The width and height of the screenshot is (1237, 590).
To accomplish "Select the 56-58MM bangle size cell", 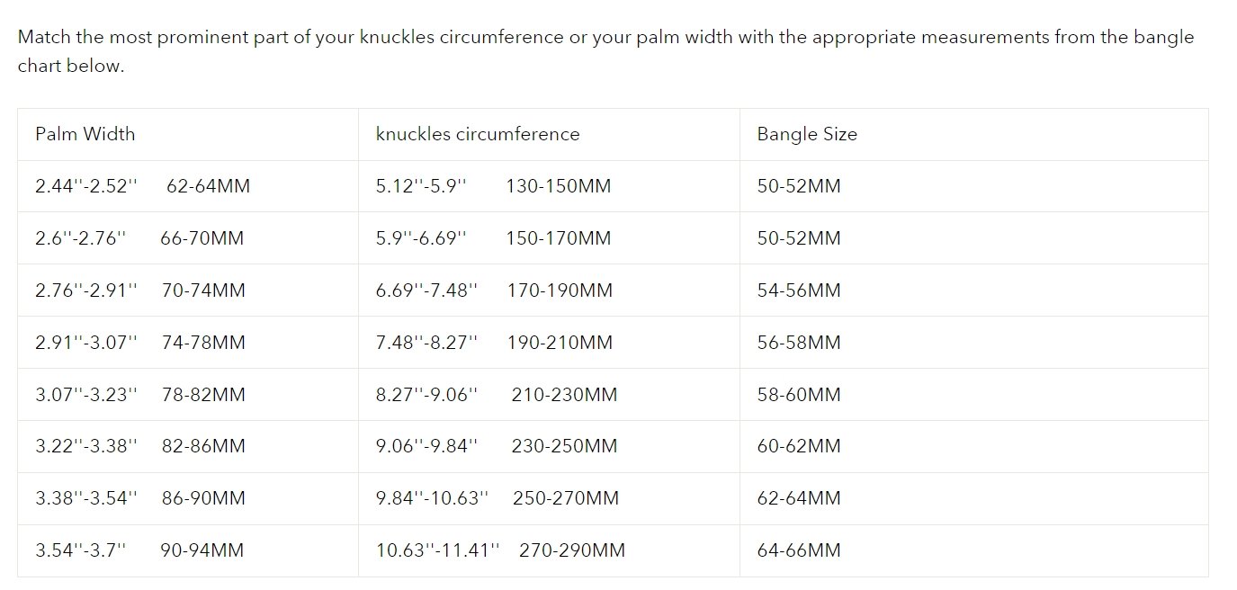I will [799, 343].
